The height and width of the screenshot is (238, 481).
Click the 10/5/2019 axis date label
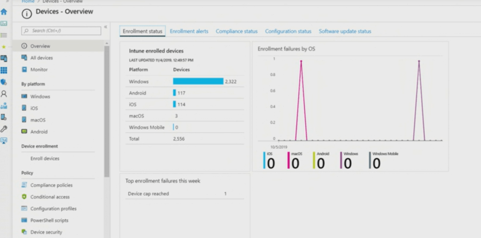[x=279, y=147]
